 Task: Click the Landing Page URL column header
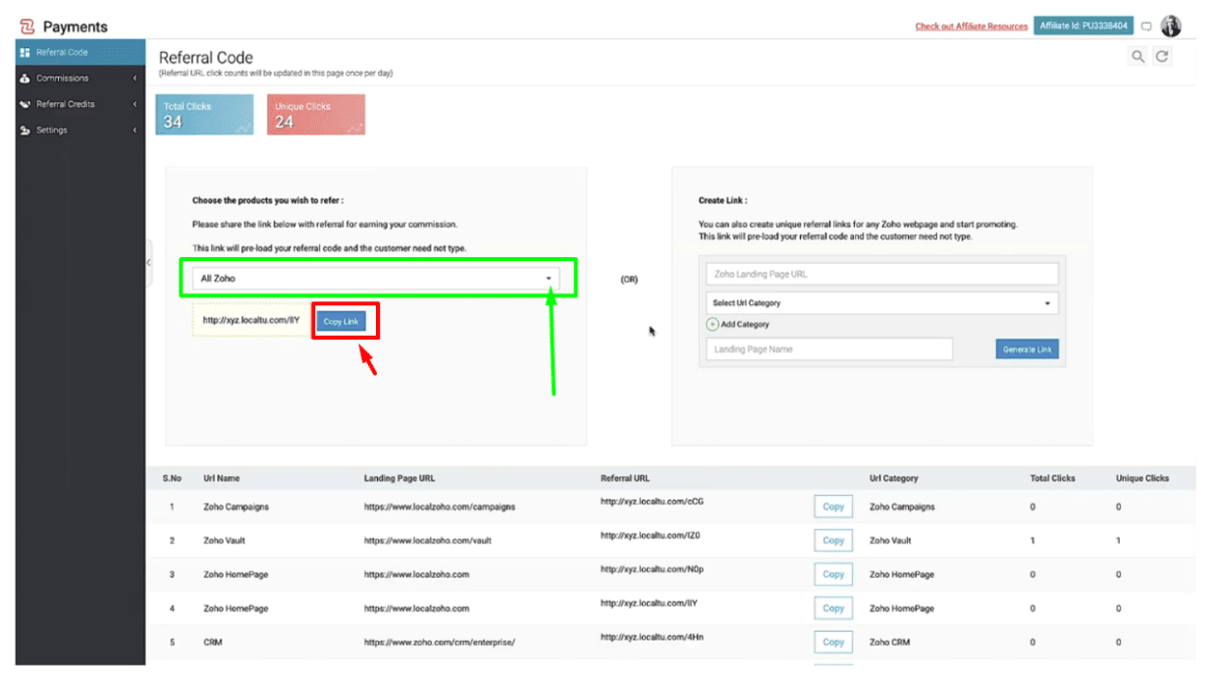pyautogui.click(x=399, y=479)
